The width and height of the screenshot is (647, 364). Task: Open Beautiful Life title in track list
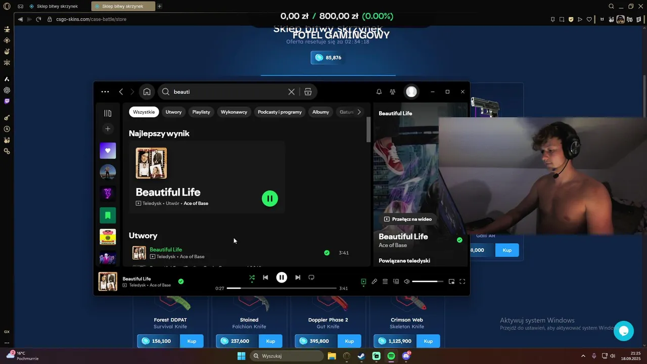tap(166, 250)
